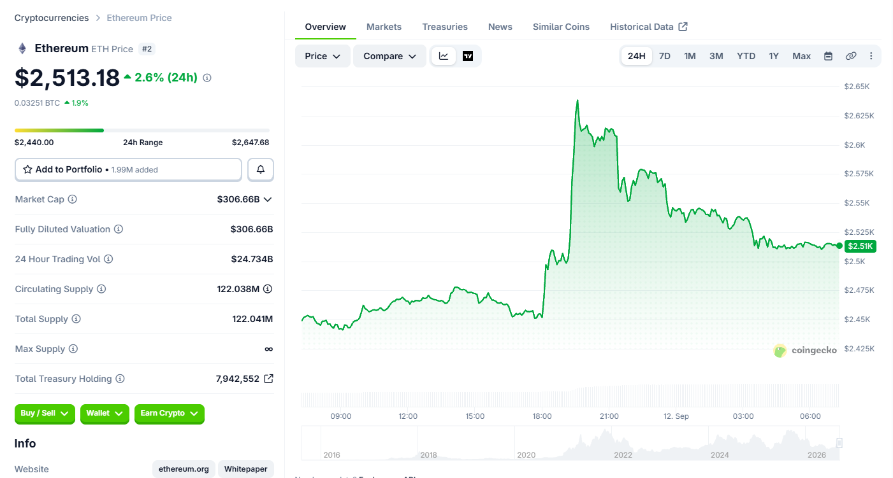
Task: Open the ethereum.org website link
Action: point(184,469)
